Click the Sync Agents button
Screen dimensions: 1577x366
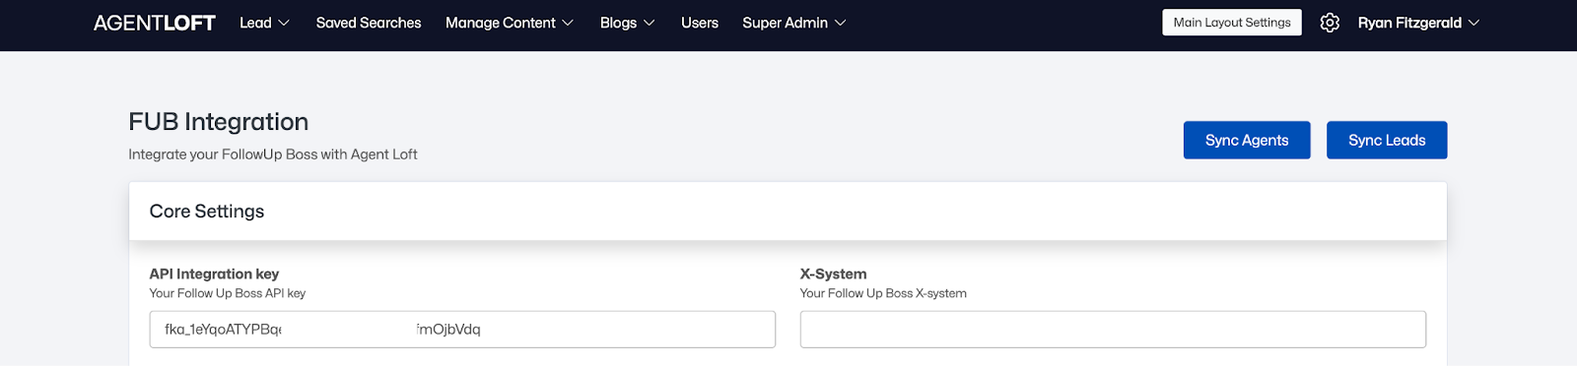1247,140
